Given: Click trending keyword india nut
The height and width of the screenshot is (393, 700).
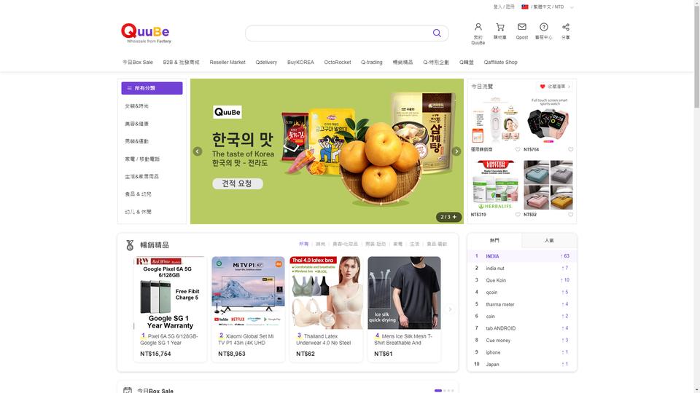Looking at the screenshot, I should point(494,269).
